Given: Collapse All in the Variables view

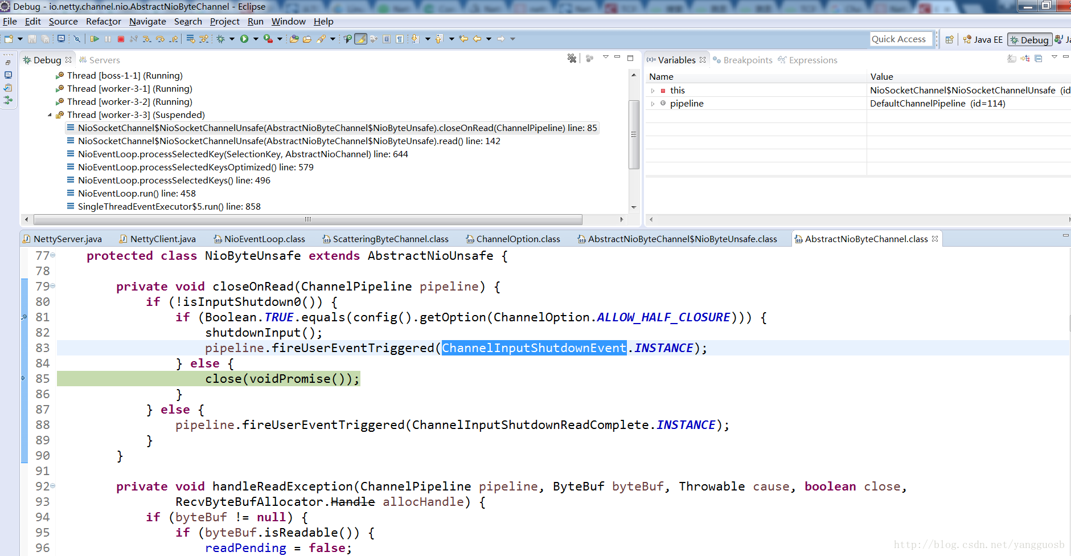Looking at the screenshot, I should [x=1038, y=58].
